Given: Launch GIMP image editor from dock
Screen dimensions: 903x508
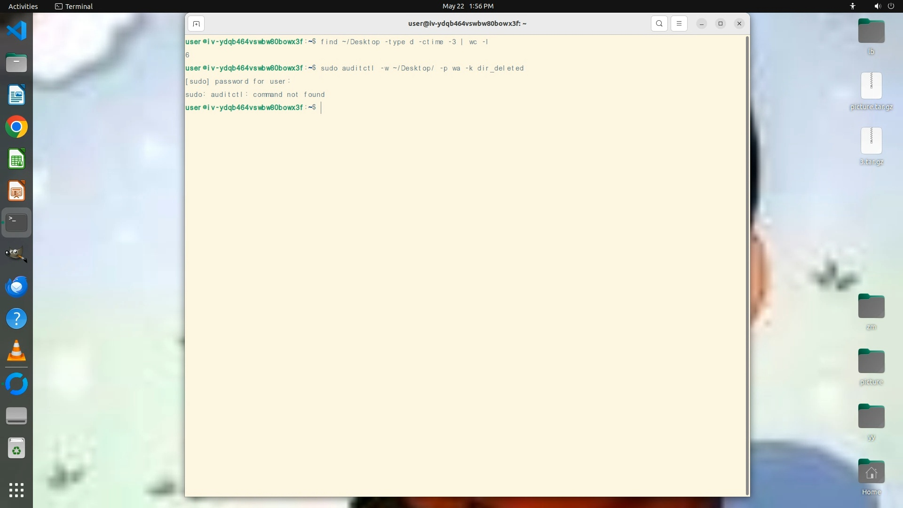Looking at the screenshot, I should tap(16, 254).
